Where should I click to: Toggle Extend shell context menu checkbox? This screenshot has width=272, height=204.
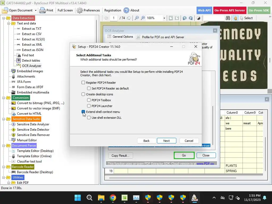tap(83, 112)
